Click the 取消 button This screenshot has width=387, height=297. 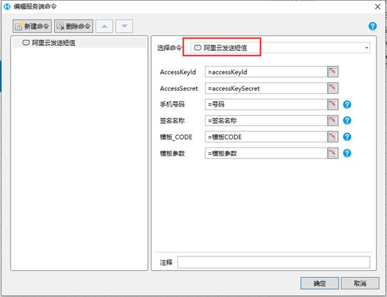[x=360, y=283]
